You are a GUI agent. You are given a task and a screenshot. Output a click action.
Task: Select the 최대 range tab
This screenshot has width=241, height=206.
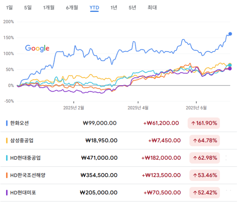click(152, 7)
